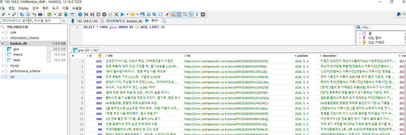Toggle the highlighted green link icon
The width and height of the screenshot is (406, 135).
click(x=191, y=14)
